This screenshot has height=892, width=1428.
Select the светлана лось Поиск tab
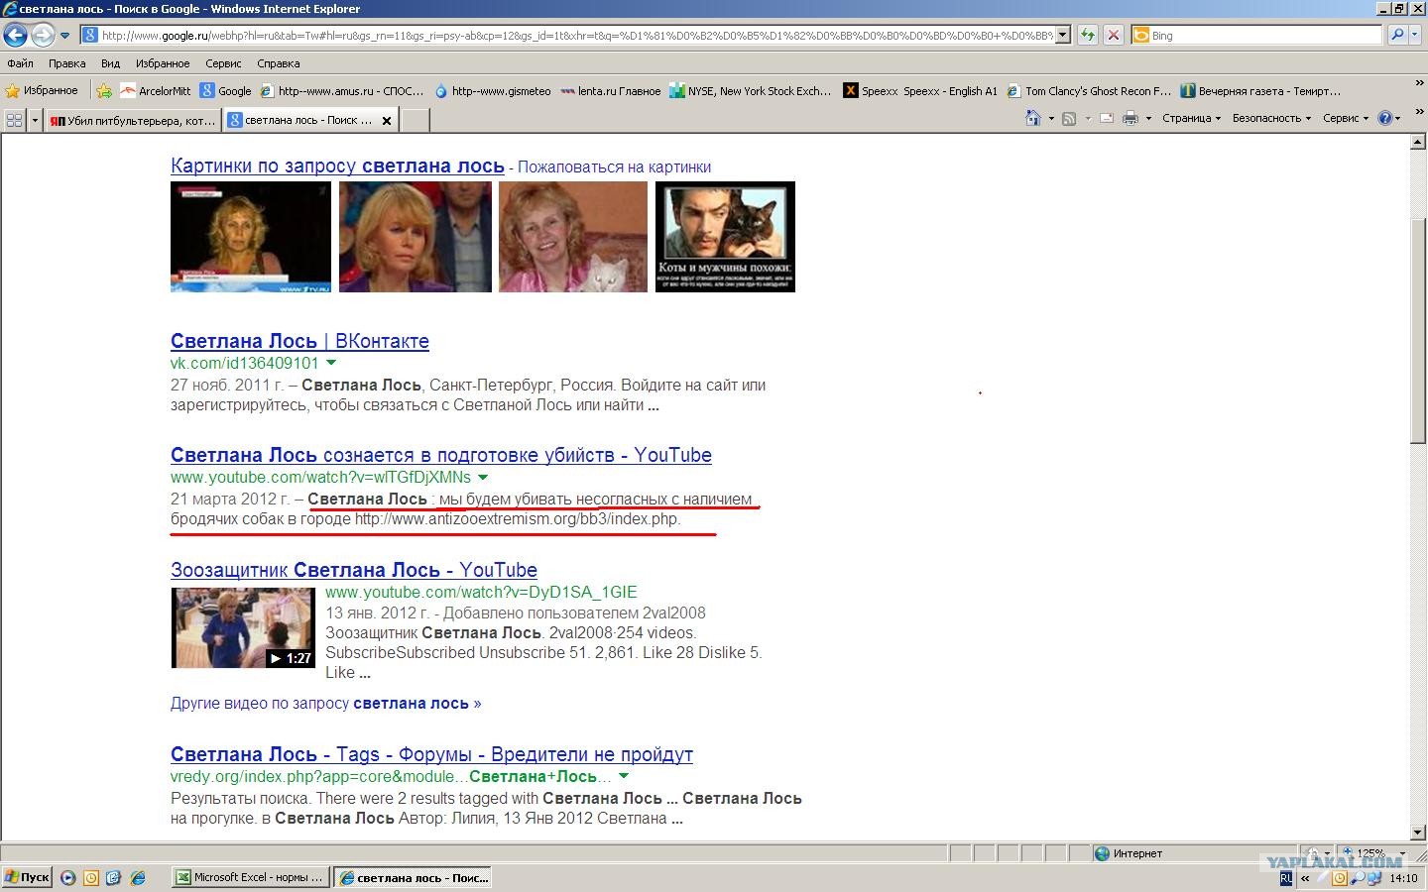point(300,120)
